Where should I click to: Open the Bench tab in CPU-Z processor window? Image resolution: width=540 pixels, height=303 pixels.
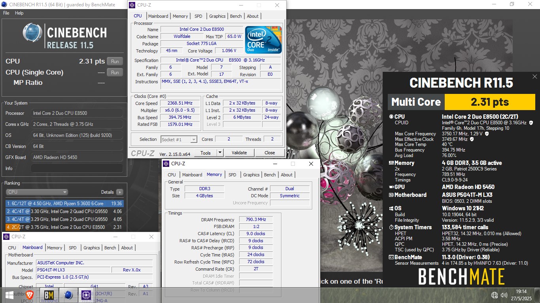tap(236, 16)
